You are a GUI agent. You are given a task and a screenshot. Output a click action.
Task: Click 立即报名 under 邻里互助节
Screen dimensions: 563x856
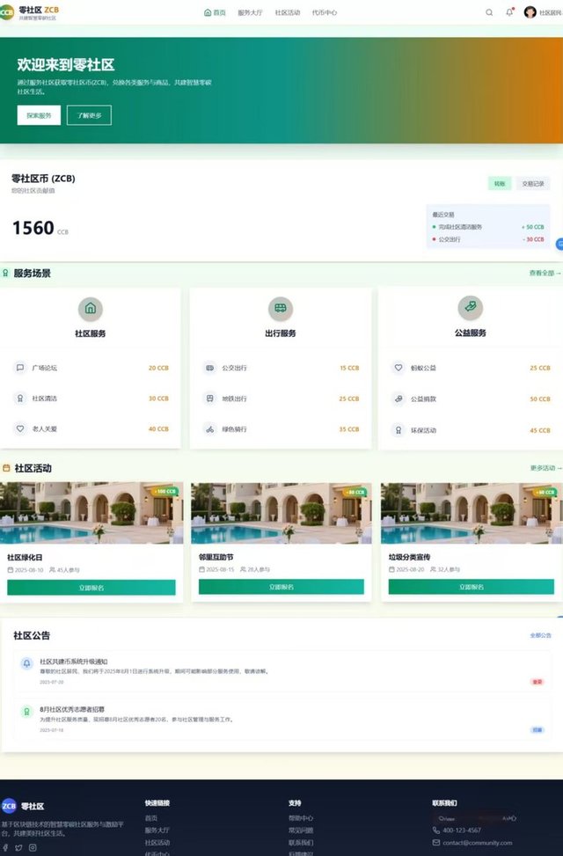point(281,587)
